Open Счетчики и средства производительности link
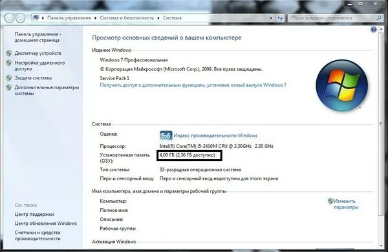The height and width of the screenshot is (252, 388). [38, 235]
